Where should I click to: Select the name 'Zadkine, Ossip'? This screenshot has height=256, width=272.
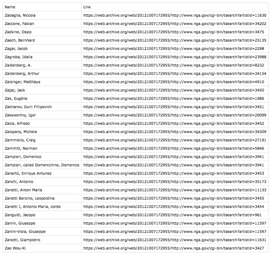pos(18,32)
